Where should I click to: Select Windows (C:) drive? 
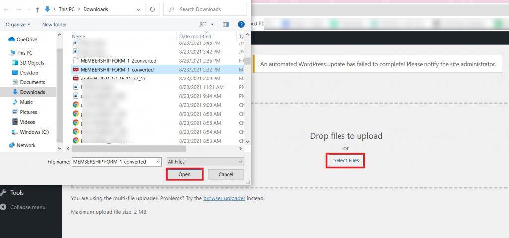pos(34,132)
